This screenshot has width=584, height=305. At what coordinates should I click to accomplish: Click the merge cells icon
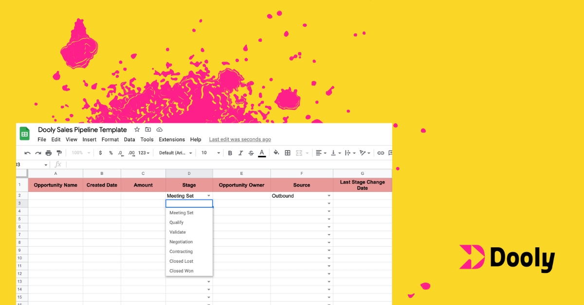click(x=300, y=153)
